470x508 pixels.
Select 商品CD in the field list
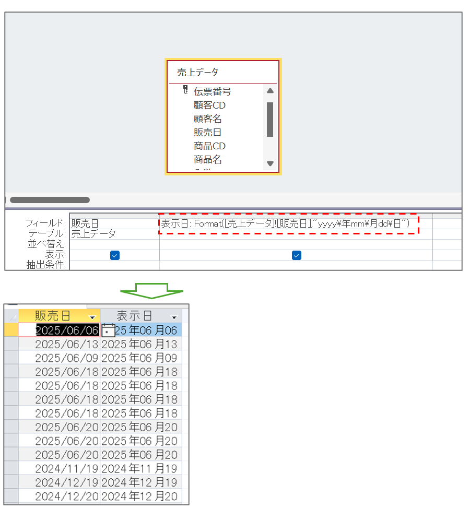point(209,146)
